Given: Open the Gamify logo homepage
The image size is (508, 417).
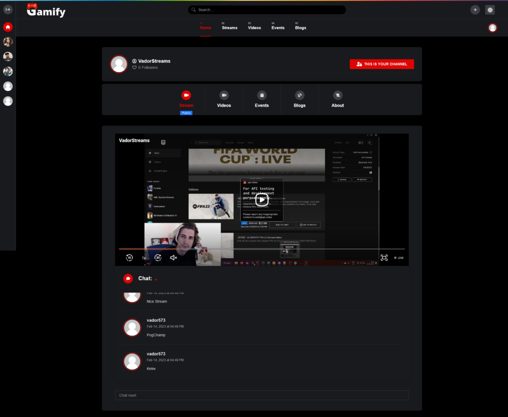Looking at the screenshot, I should [x=46, y=10].
